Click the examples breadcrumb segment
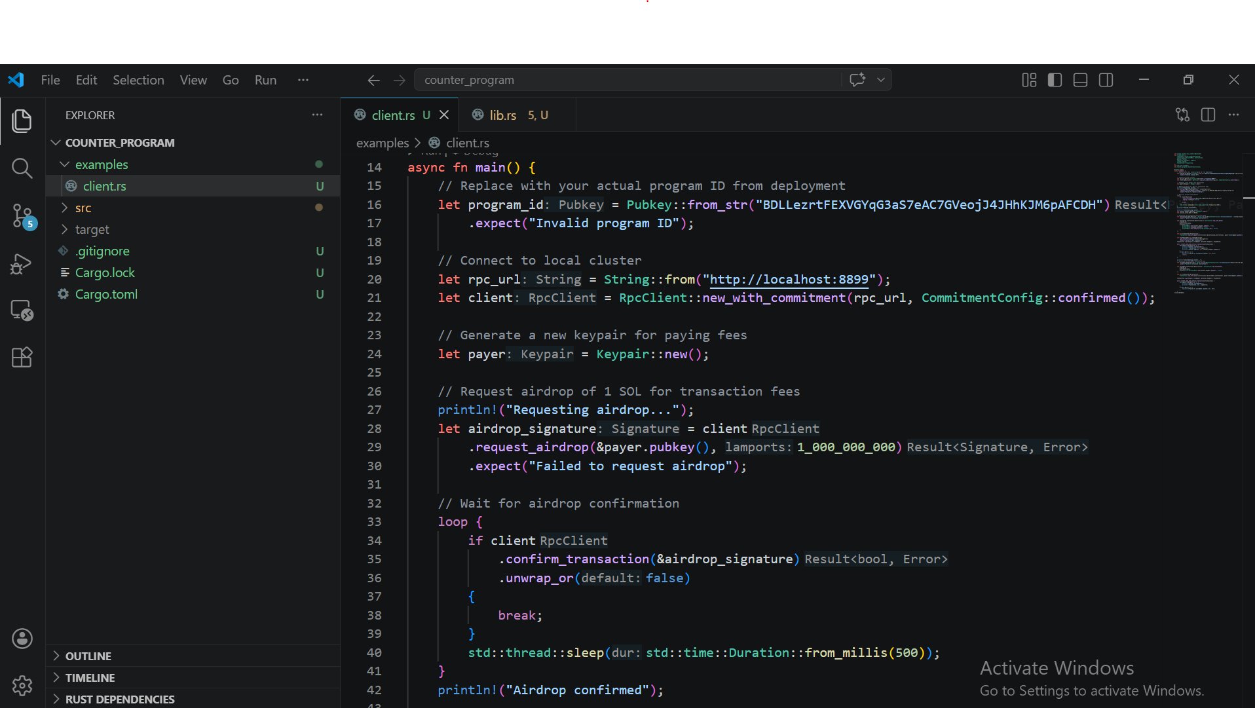The width and height of the screenshot is (1255, 708). pyautogui.click(x=383, y=143)
